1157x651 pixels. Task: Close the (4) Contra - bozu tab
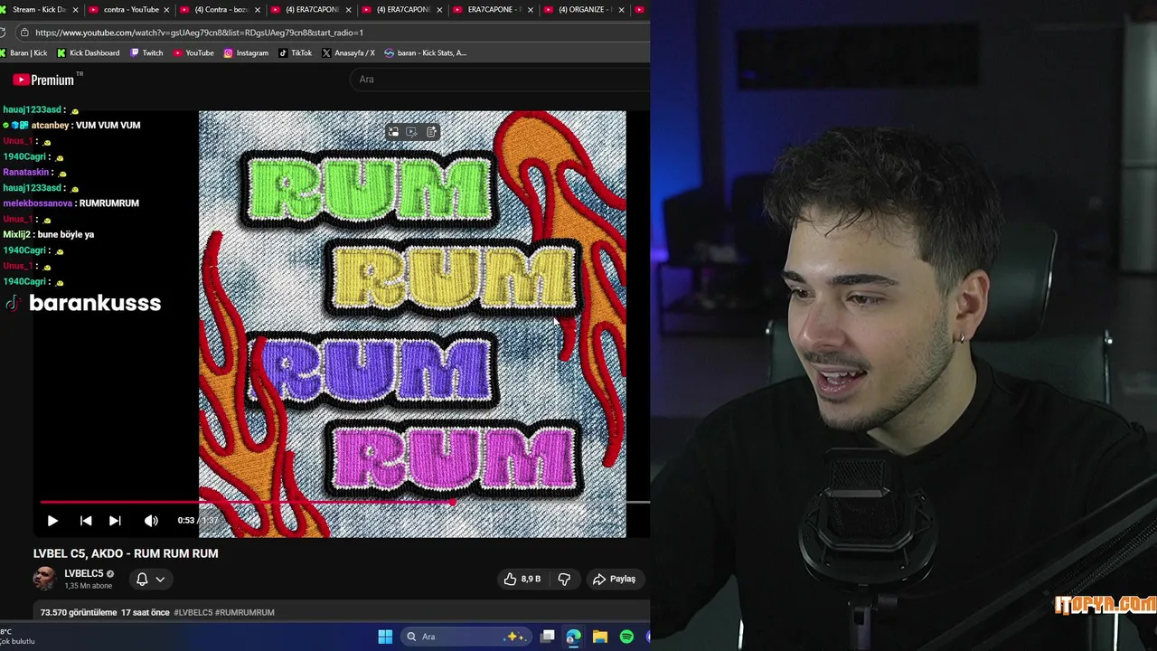tap(257, 10)
